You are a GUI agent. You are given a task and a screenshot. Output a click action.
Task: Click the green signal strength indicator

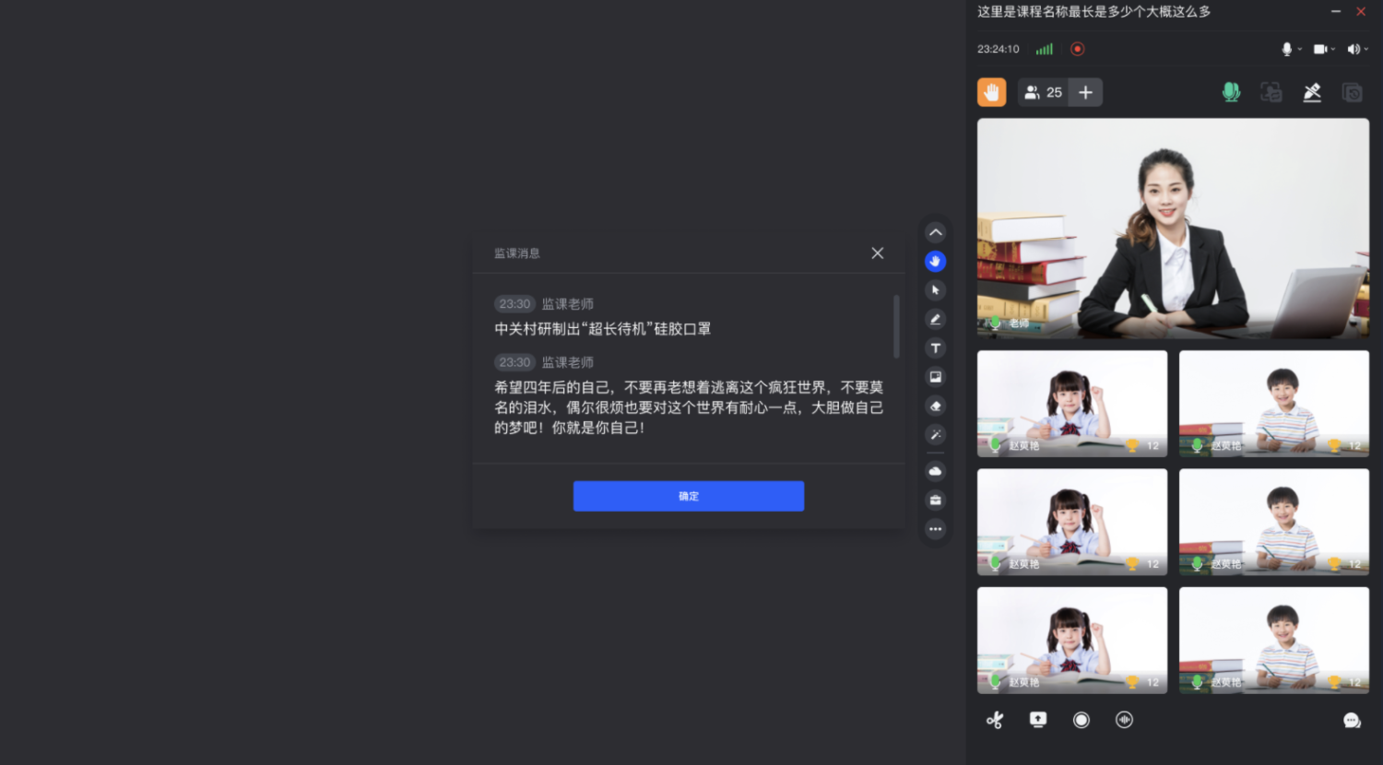coord(1044,49)
